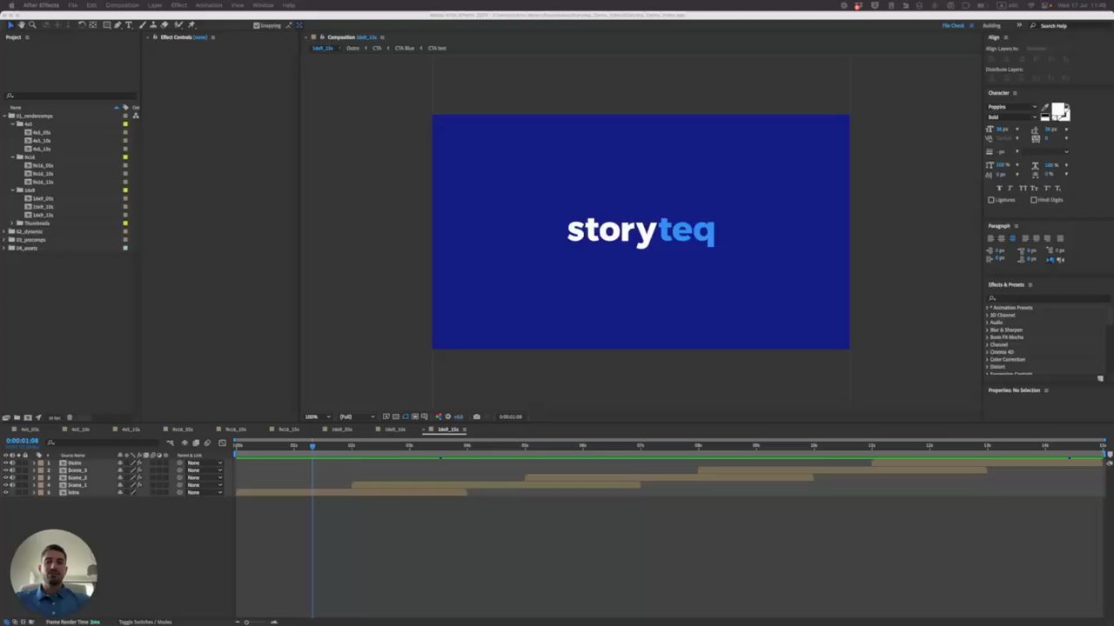
Task: Open the (Full) resolution dropdown
Action: point(357,416)
